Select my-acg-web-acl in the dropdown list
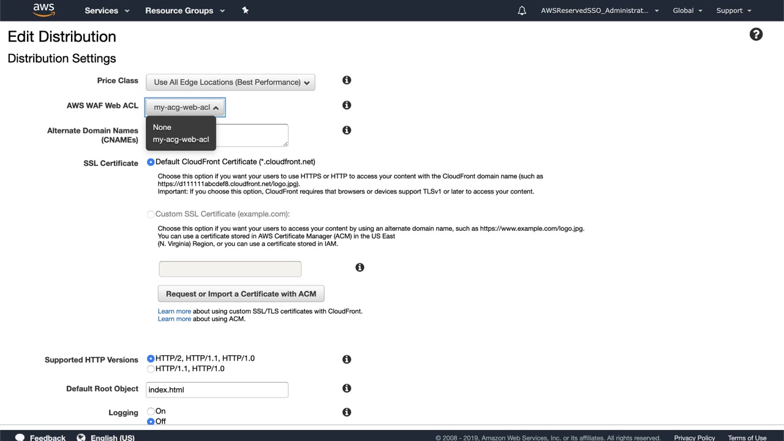The height and width of the screenshot is (441, 784). click(181, 140)
